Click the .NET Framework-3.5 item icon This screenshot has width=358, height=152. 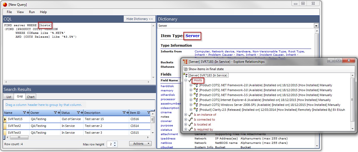pos(196,95)
